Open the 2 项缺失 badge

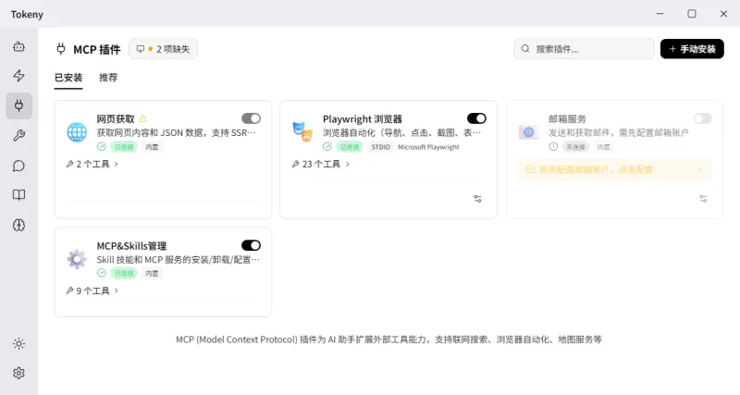[164, 49]
